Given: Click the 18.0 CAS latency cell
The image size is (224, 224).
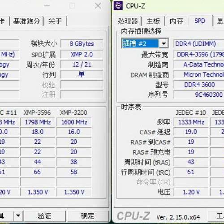Looking at the screenshot, I should pos(38,132).
